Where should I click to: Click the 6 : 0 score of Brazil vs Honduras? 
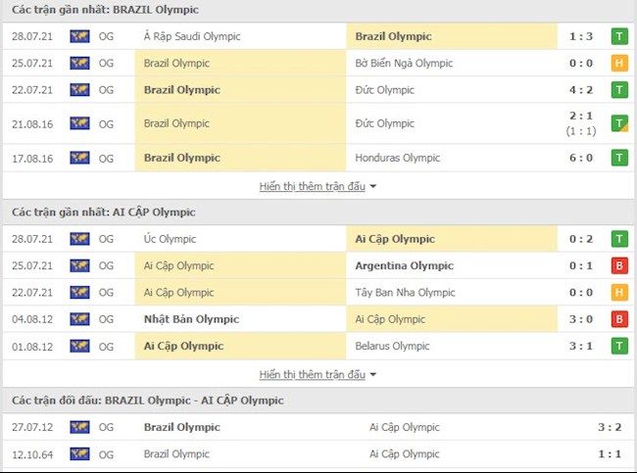pos(579,158)
